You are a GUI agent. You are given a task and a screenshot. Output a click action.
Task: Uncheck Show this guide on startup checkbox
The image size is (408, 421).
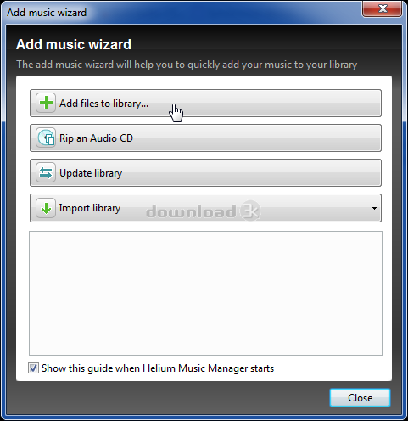(33, 368)
